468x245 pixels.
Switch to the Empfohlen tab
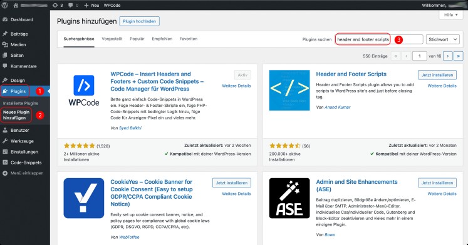(162, 39)
